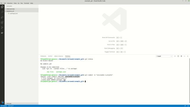Collapse the OPEN EDITORS section
Viewport: 190px width, 107px height.
[x=22, y=9]
